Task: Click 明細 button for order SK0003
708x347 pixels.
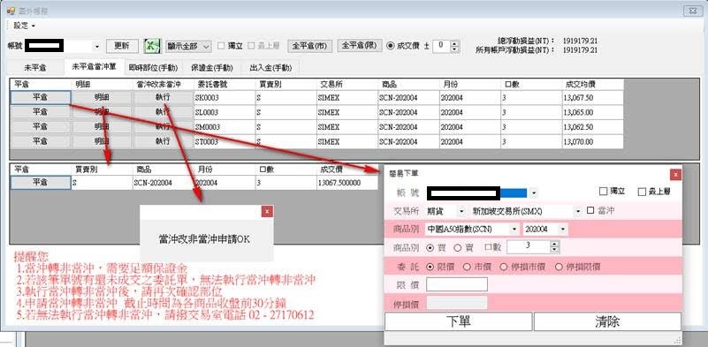Action: pyautogui.click(x=102, y=97)
